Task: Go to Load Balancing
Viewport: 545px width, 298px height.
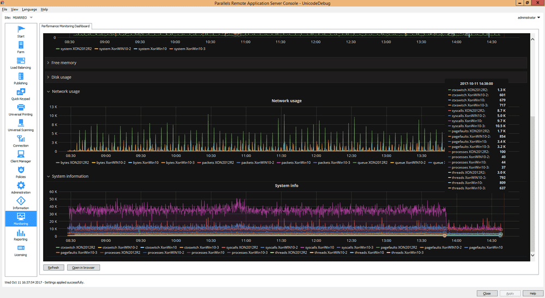Action: coord(21,63)
